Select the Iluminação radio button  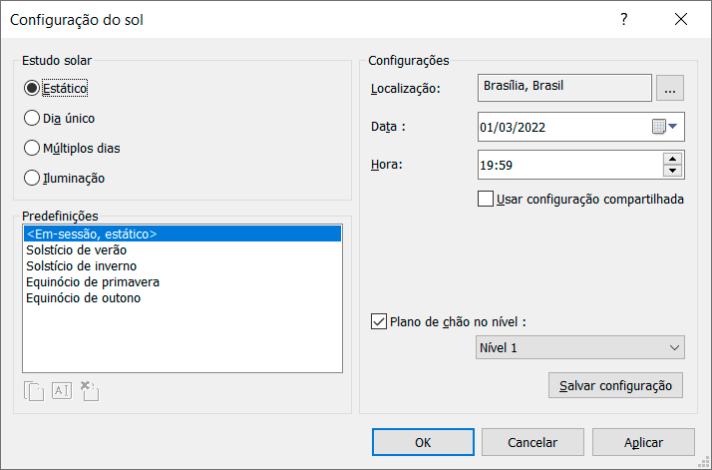(32, 178)
